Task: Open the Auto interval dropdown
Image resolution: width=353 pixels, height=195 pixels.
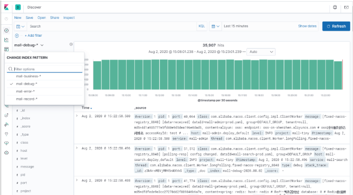Action: pos(261,52)
